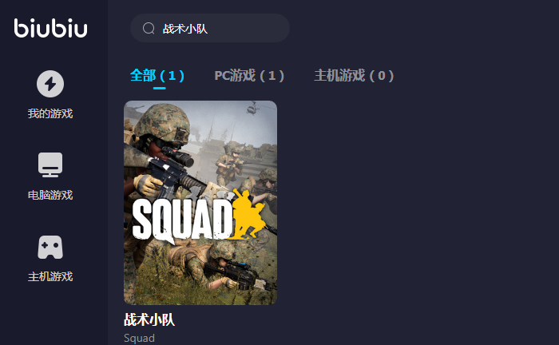
Task: Switch to the 全部 (1) tab
Action: click(157, 76)
